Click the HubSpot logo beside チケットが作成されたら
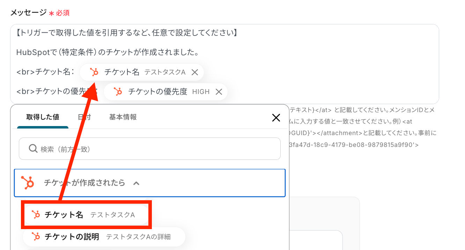 click(28, 182)
